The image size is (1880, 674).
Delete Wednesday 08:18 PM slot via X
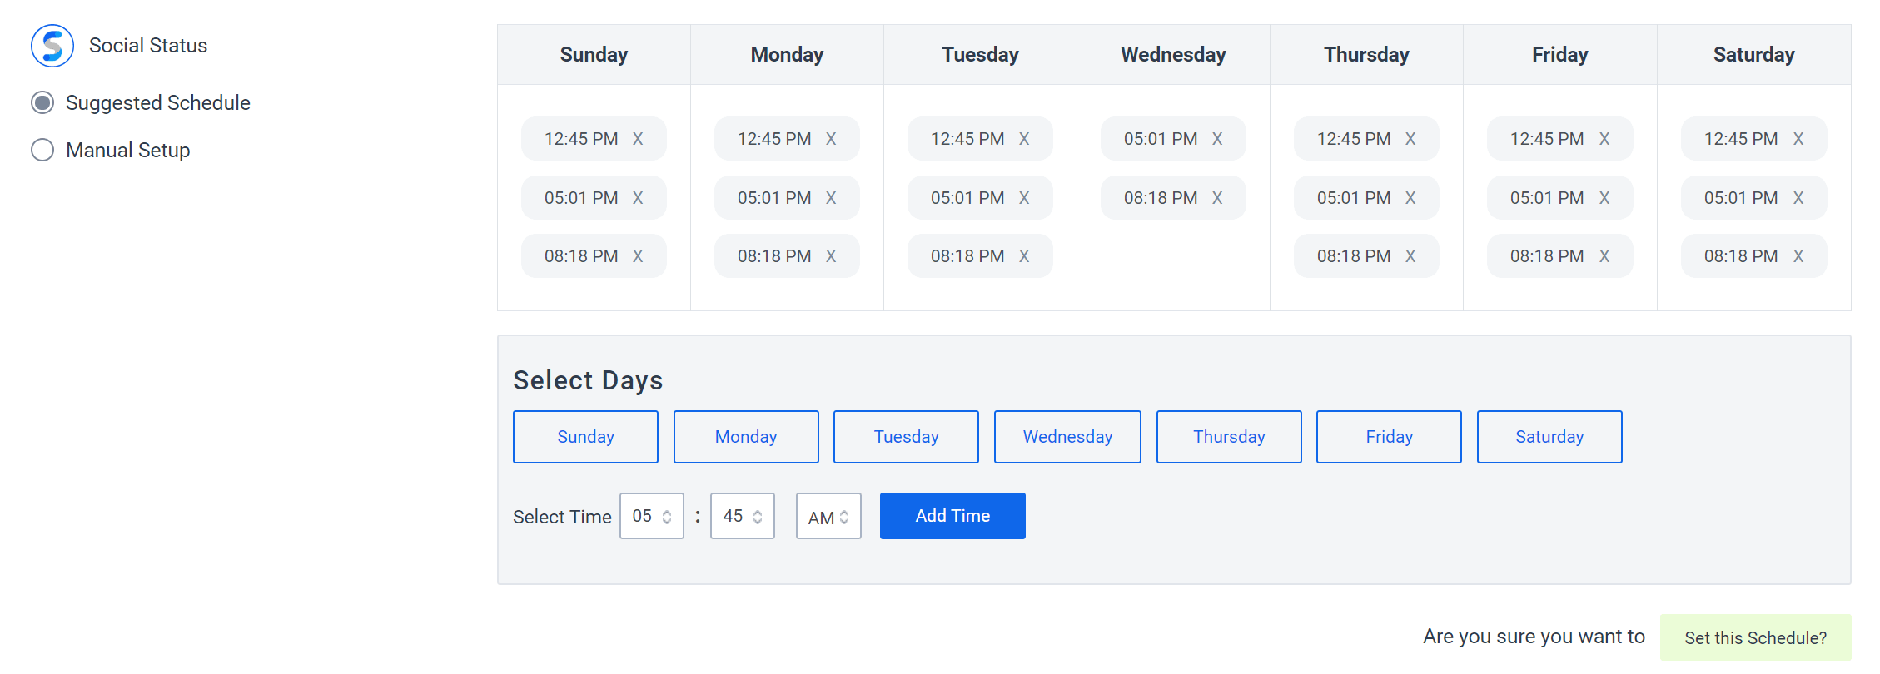pos(1217,198)
